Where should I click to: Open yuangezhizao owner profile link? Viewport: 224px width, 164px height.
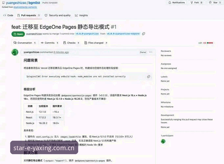16,3
